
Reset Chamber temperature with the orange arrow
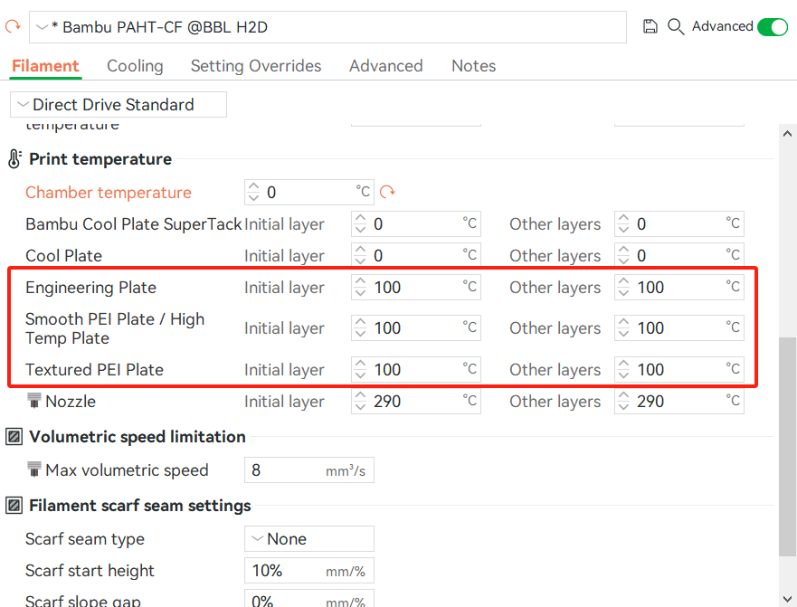click(387, 192)
